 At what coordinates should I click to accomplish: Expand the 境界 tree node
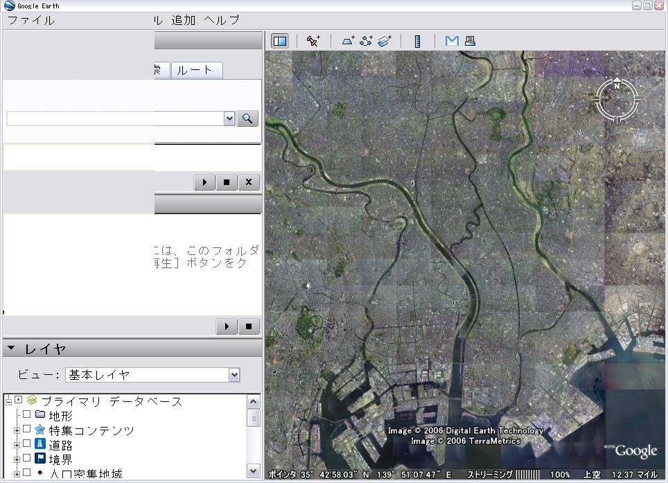point(17,460)
